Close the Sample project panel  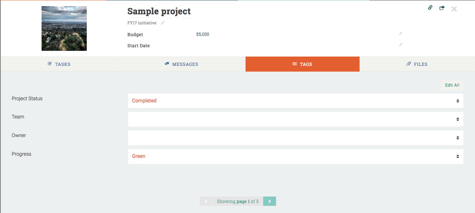coord(454,9)
